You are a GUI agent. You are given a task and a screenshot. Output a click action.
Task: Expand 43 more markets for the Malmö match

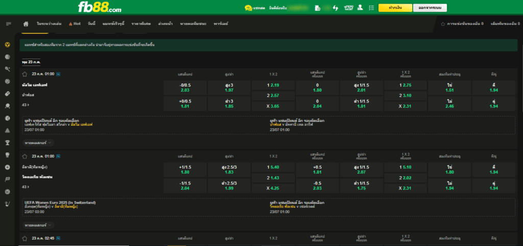pyautogui.click(x=26, y=105)
